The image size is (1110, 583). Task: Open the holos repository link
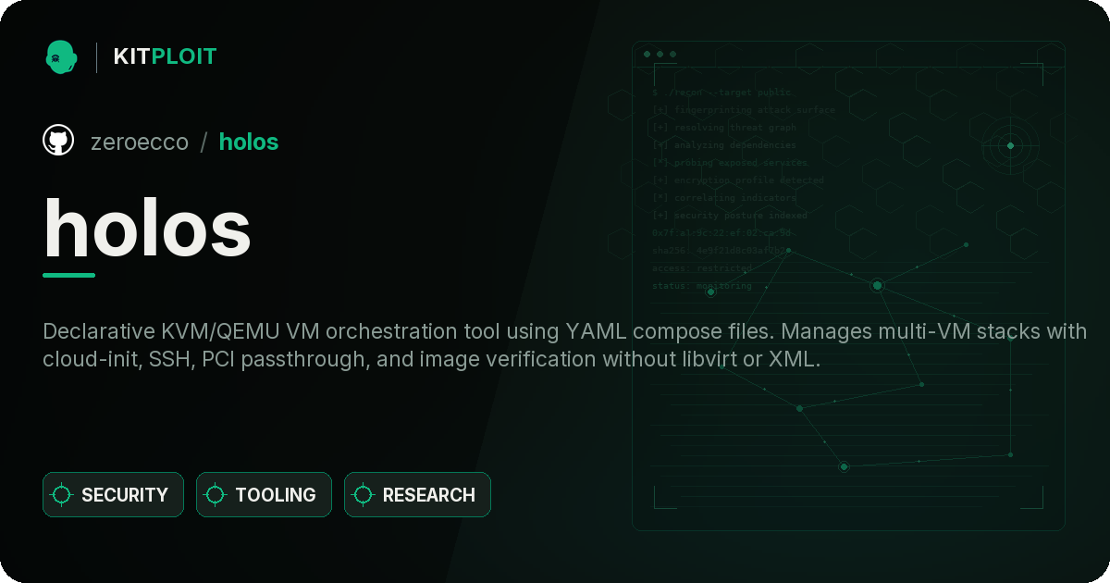(249, 142)
